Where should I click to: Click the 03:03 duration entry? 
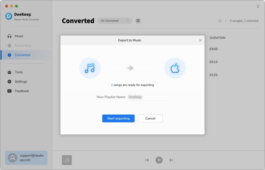[213, 49]
